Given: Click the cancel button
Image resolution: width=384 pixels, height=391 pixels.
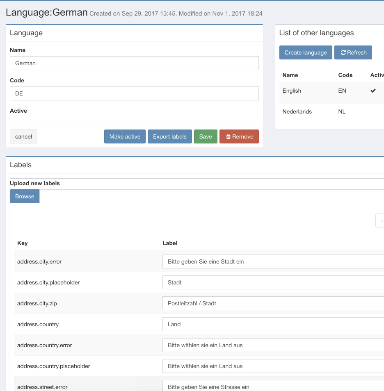Looking at the screenshot, I should pyautogui.click(x=23, y=136).
